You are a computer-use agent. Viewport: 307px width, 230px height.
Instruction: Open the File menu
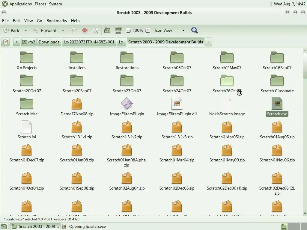[x=5, y=21]
